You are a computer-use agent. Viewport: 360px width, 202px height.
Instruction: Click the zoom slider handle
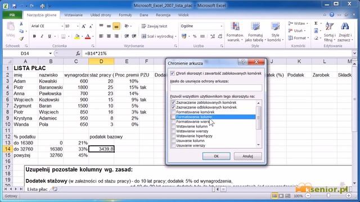328,196
